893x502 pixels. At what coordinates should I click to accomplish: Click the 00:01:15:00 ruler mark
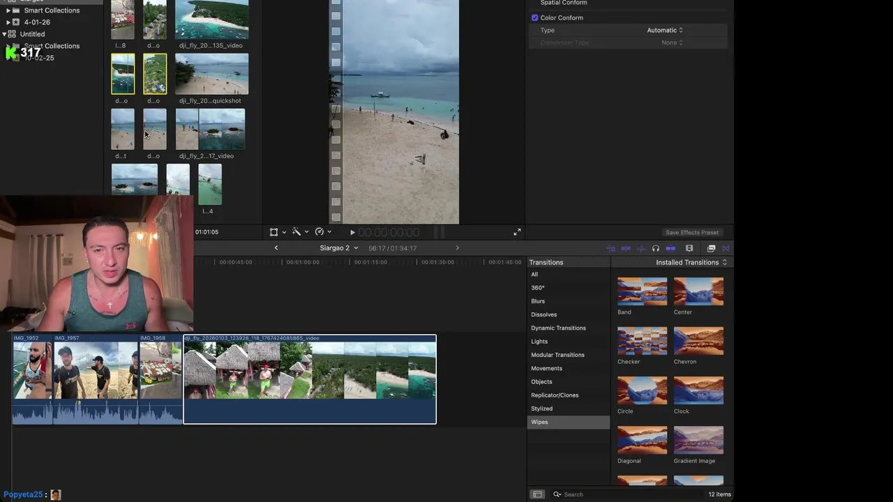370,262
